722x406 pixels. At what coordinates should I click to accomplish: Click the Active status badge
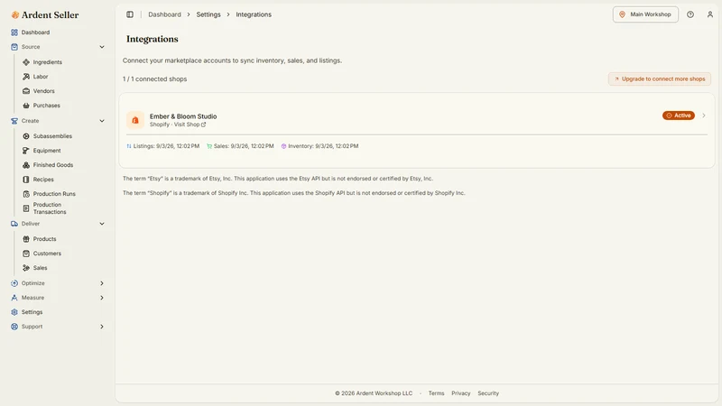(x=679, y=115)
